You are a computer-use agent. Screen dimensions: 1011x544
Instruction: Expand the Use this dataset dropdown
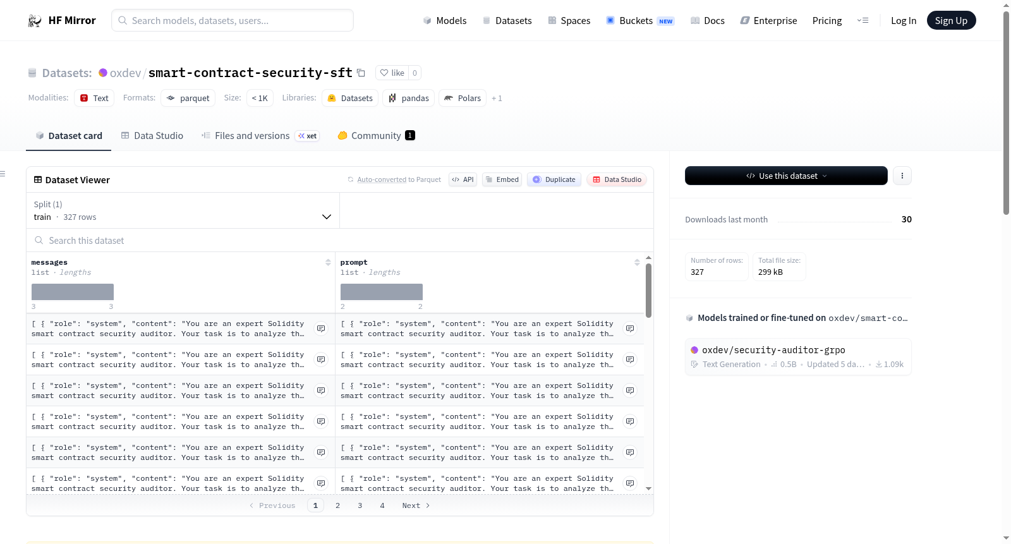786,176
